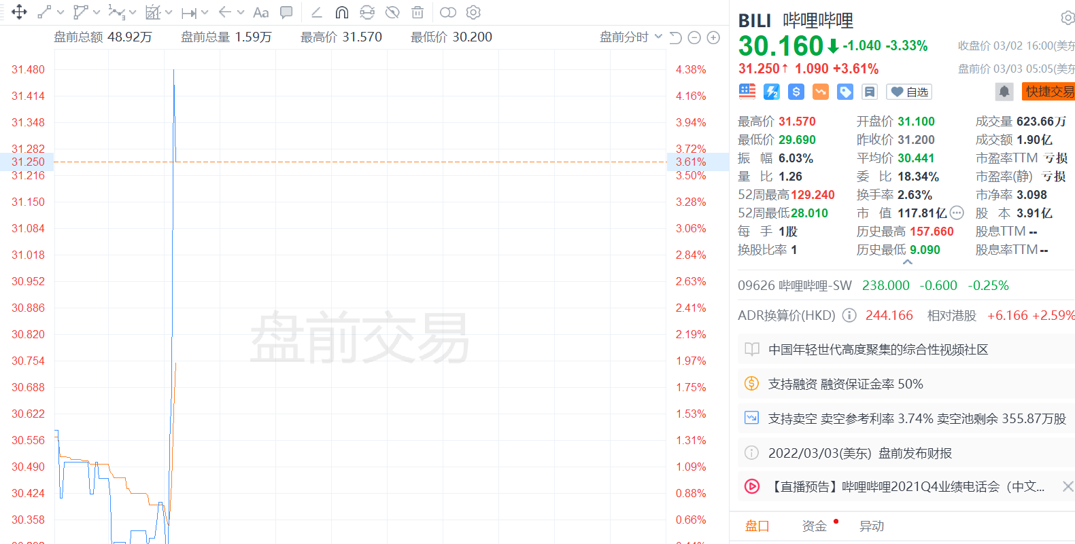Delete drawings with the trash icon
The height and width of the screenshot is (544, 1075).
click(417, 12)
